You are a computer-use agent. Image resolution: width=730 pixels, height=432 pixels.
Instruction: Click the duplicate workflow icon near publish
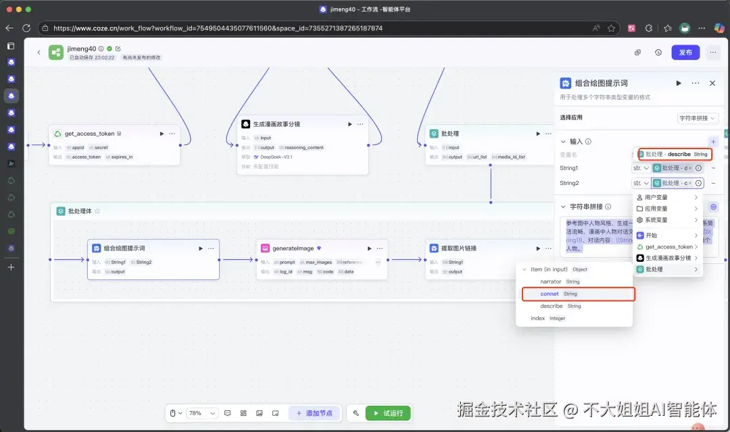[637, 53]
